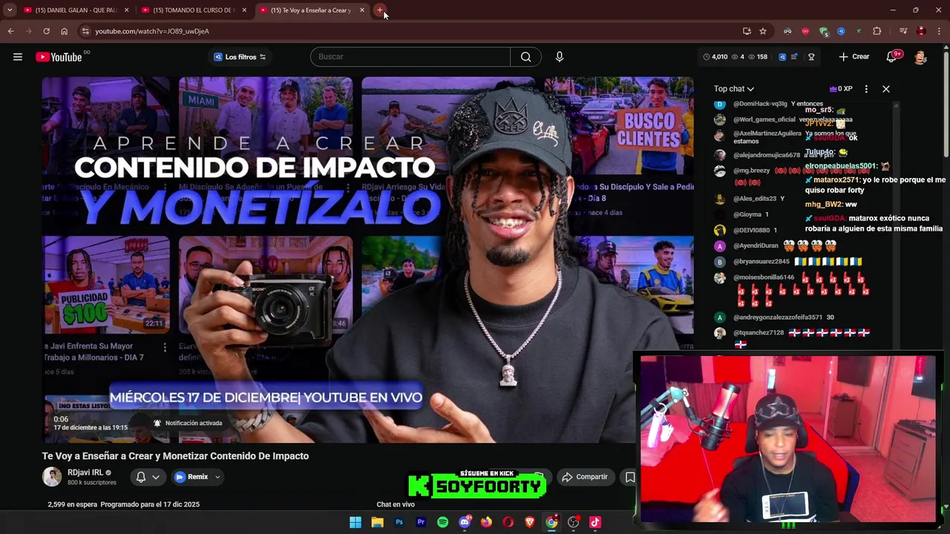This screenshot has height=534, width=950.
Task: Open the list icon in stats bar
Action: point(794,57)
